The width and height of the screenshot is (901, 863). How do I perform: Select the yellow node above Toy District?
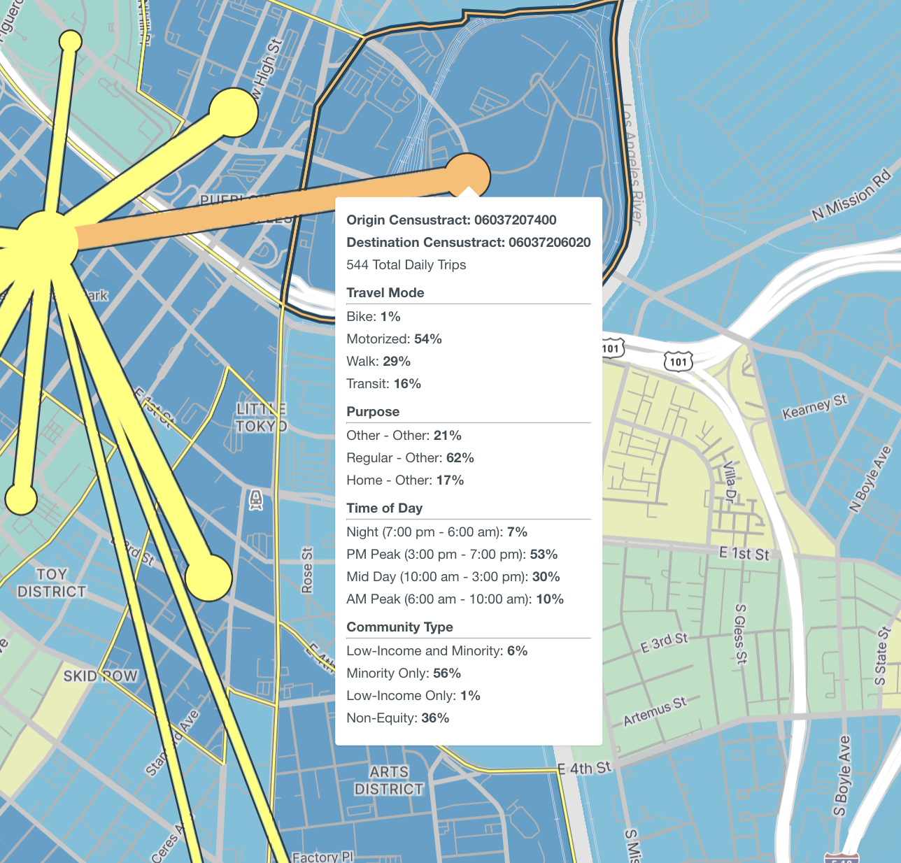click(x=21, y=499)
